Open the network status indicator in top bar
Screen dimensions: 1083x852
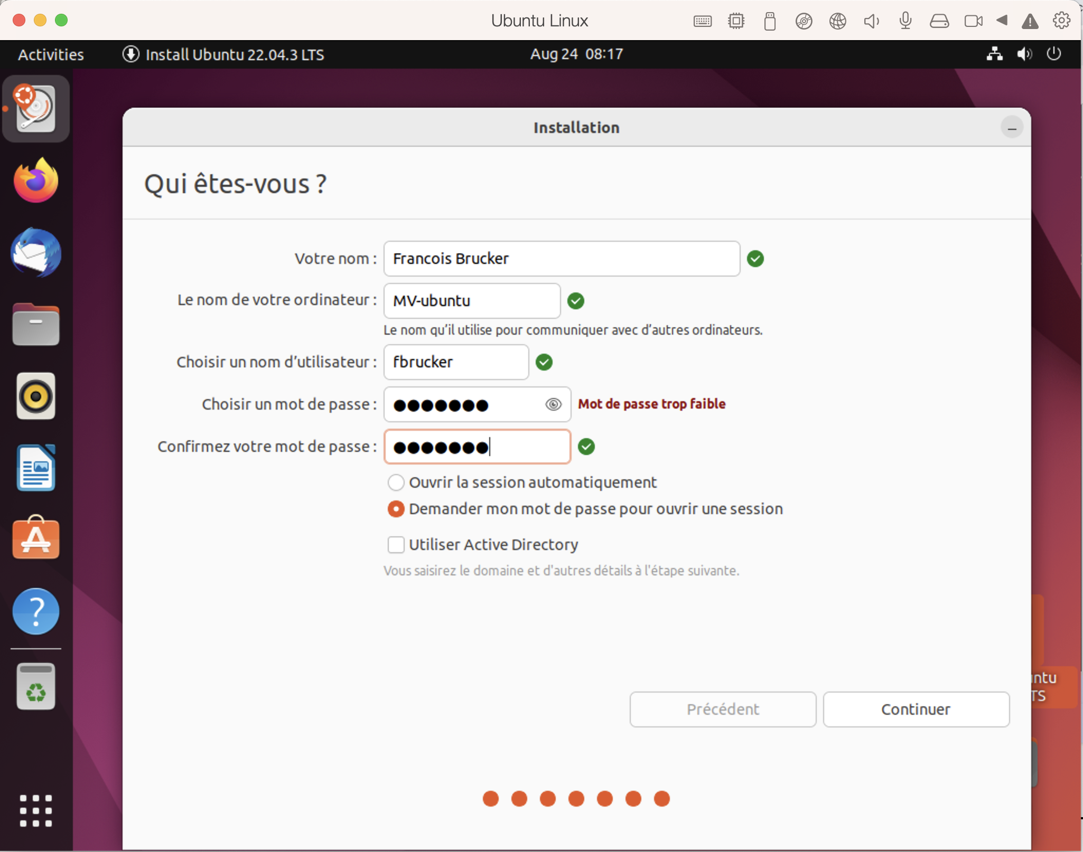(x=995, y=54)
